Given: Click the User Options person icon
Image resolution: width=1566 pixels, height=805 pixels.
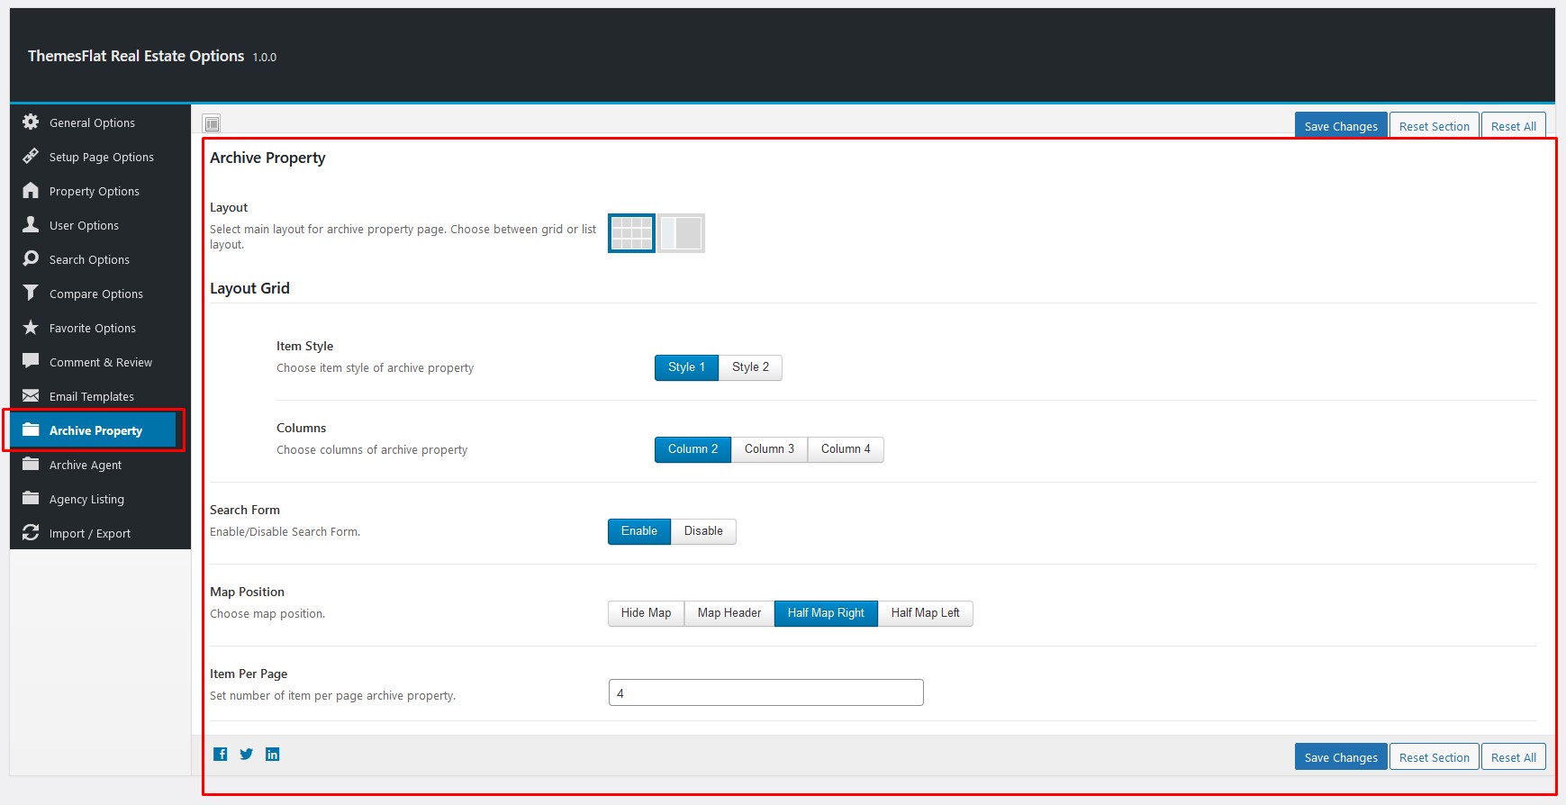Looking at the screenshot, I should click(x=31, y=224).
